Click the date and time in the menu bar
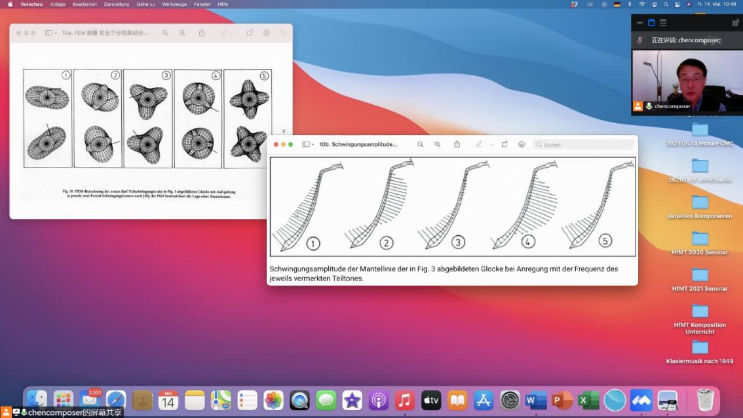 coord(717,5)
